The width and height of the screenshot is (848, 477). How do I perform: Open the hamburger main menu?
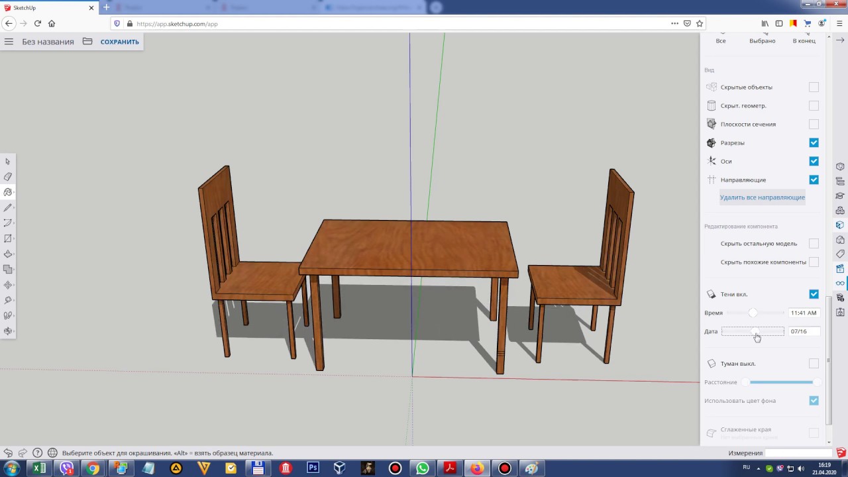coord(9,41)
